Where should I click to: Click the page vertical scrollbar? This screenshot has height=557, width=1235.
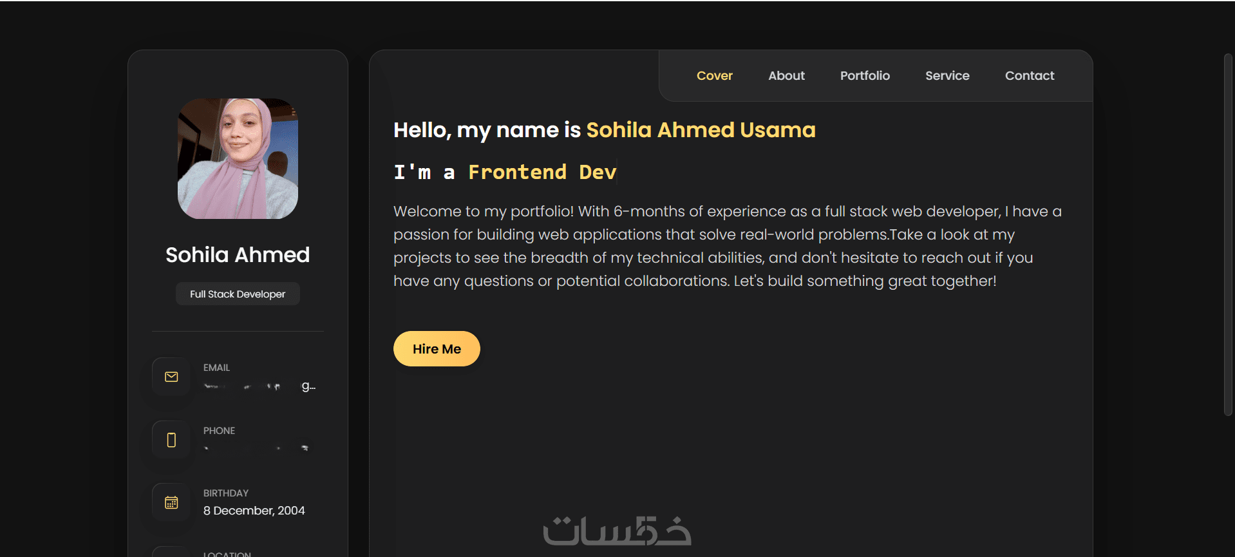[x=1228, y=235]
